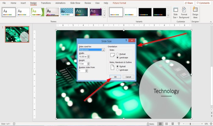Open Notes pane from status bar

pyautogui.click(x=151, y=124)
